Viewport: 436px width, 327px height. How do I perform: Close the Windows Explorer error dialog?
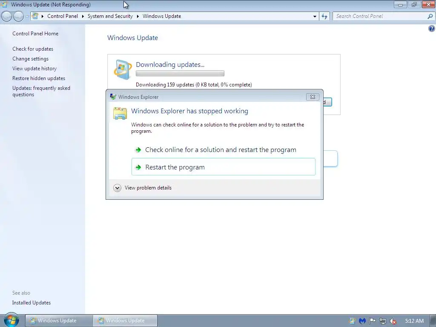point(313,97)
